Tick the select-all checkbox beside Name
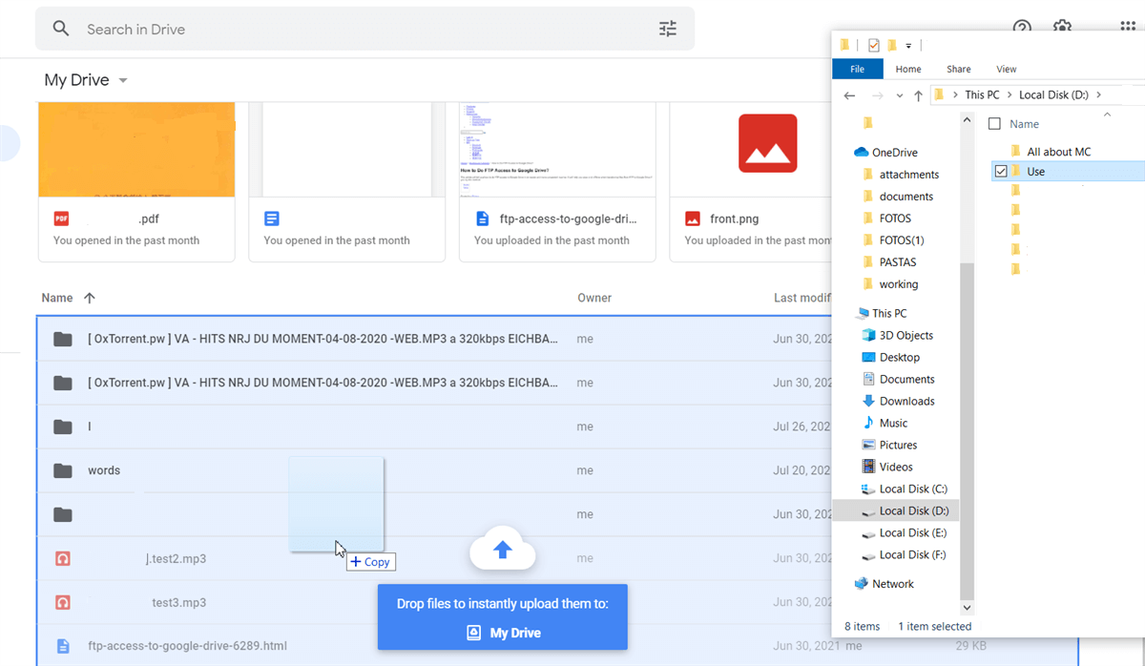The width and height of the screenshot is (1145, 666). 994,124
